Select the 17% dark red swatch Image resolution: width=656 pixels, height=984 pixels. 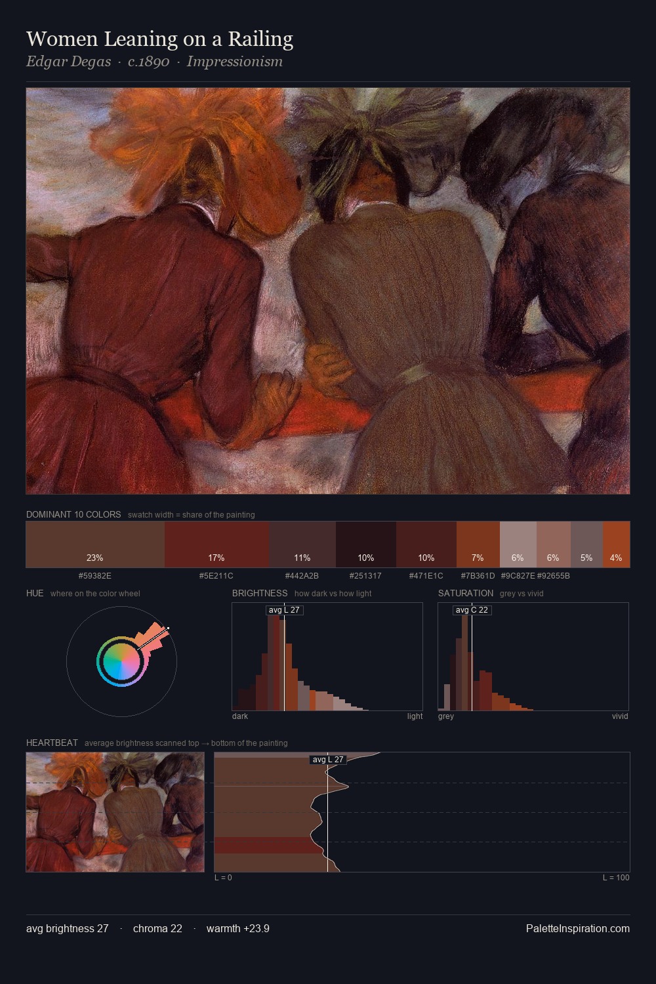216,544
